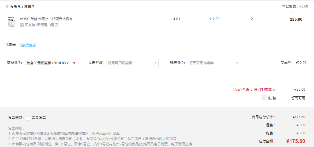Click the red total ¥175.60 under 应付金额

[296, 141]
